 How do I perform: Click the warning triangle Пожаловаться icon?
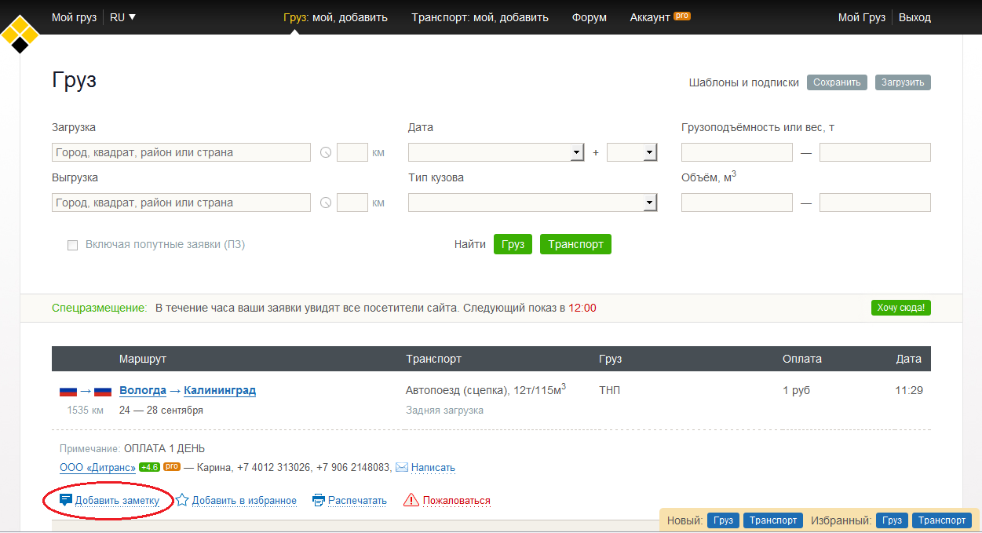[x=411, y=500]
